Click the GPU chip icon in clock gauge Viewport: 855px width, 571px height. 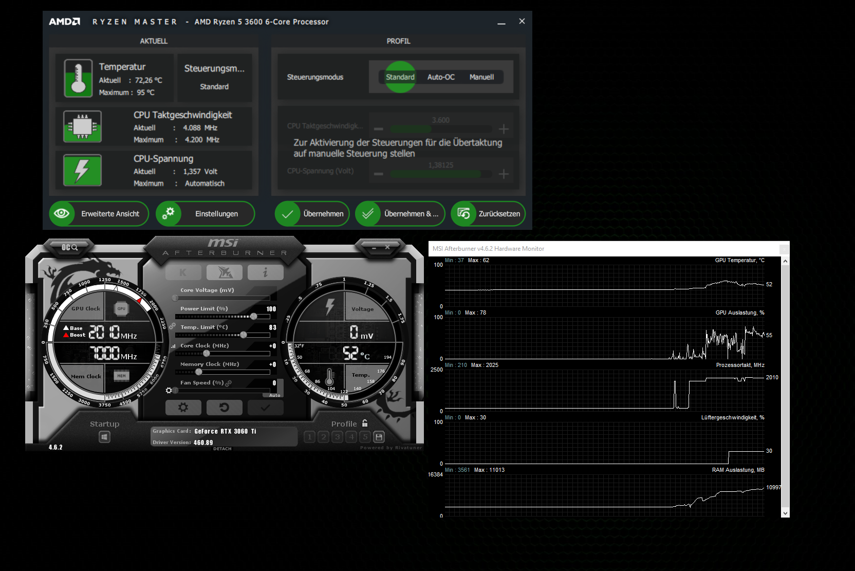pyautogui.click(x=121, y=308)
